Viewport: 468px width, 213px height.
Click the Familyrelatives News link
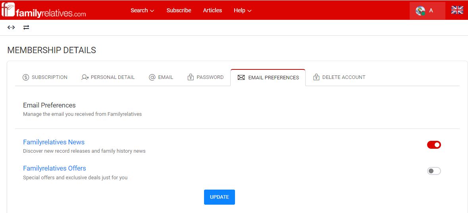[x=54, y=142]
